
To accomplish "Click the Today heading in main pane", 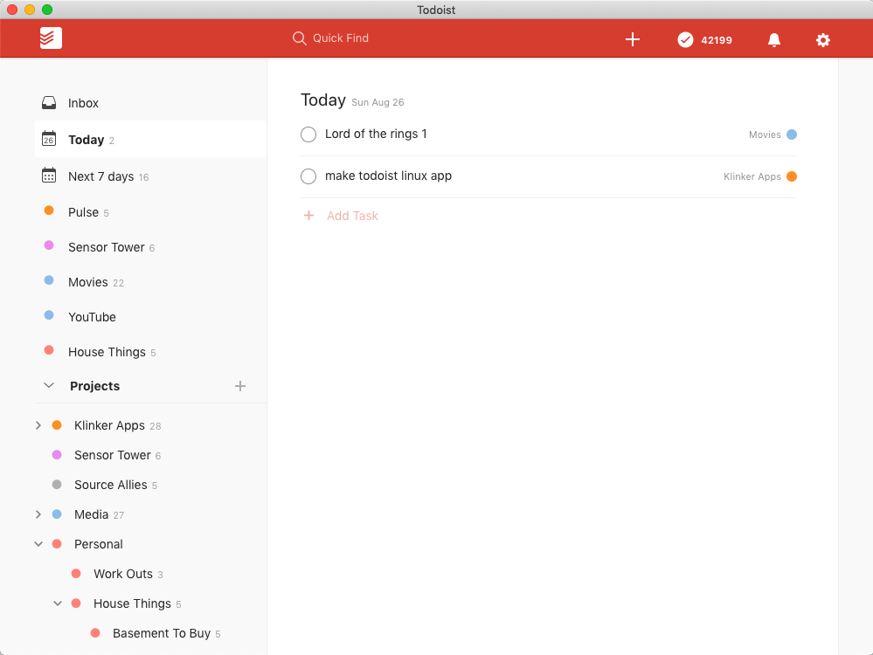I will click(323, 100).
